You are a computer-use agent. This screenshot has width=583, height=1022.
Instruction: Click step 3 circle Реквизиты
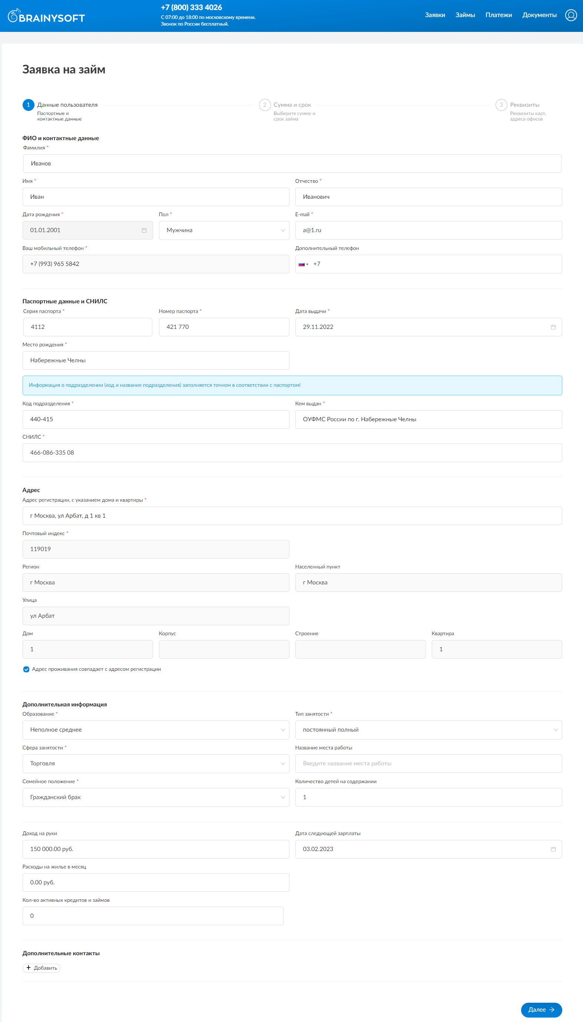coord(501,105)
